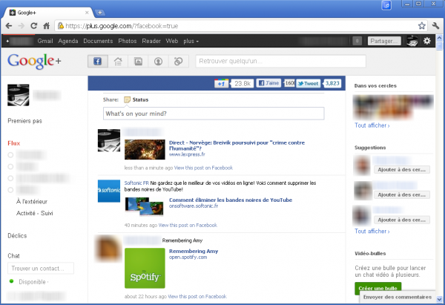Select the first Flux circle radio
Screen dimensions: 445x305
coord(10,155)
